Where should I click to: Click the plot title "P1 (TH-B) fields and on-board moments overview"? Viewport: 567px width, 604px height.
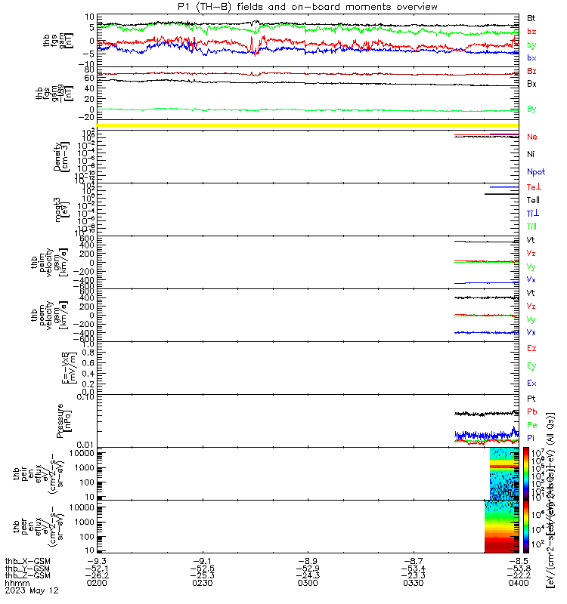pyautogui.click(x=308, y=7)
